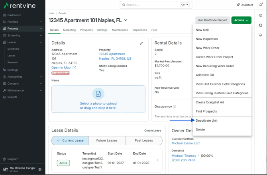This screenshot has width=267, height=175.
Task: Click the search magnifier icon
Action: coord(124,5)
